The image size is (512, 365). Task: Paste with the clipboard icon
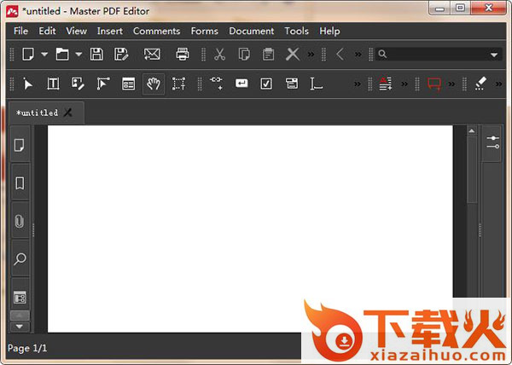[268, 54]
